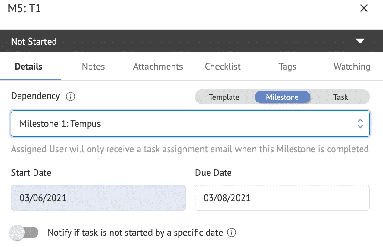This screenshot has height=247, width=383.
Task: Select Task dependency type
Action: point(340,97)
